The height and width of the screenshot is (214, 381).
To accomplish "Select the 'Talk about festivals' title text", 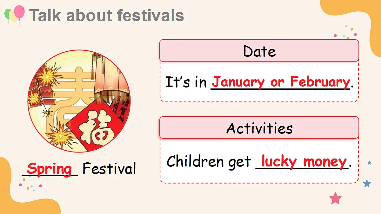I will click(107, 16).
